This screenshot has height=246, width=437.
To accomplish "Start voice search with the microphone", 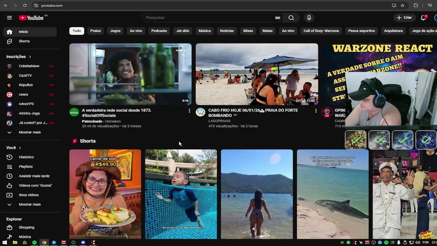I will [309, 18].
